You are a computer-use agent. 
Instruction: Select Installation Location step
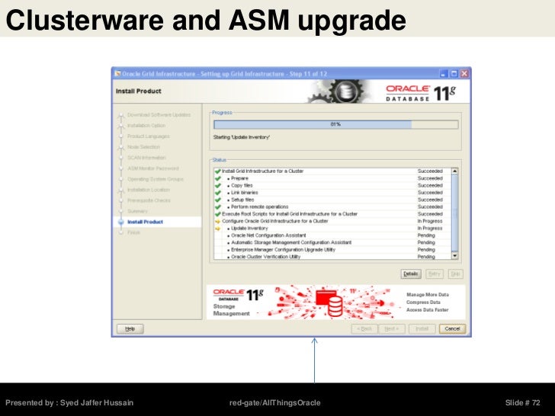click(x=149, y=190)
